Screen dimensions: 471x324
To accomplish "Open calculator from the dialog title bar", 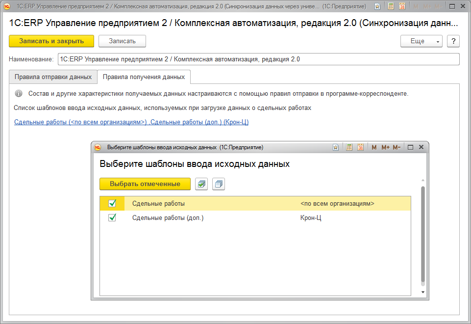I will point(349,147).
